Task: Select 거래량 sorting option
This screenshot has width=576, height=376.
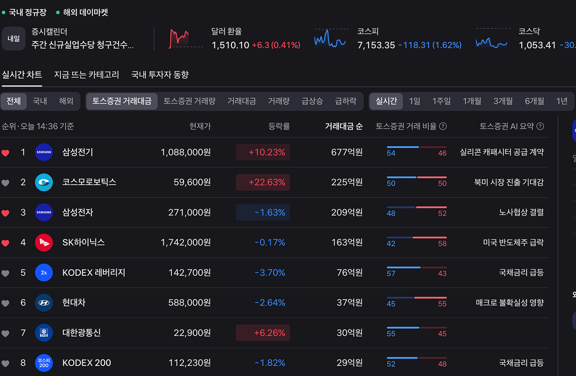Action: [279, 101]
